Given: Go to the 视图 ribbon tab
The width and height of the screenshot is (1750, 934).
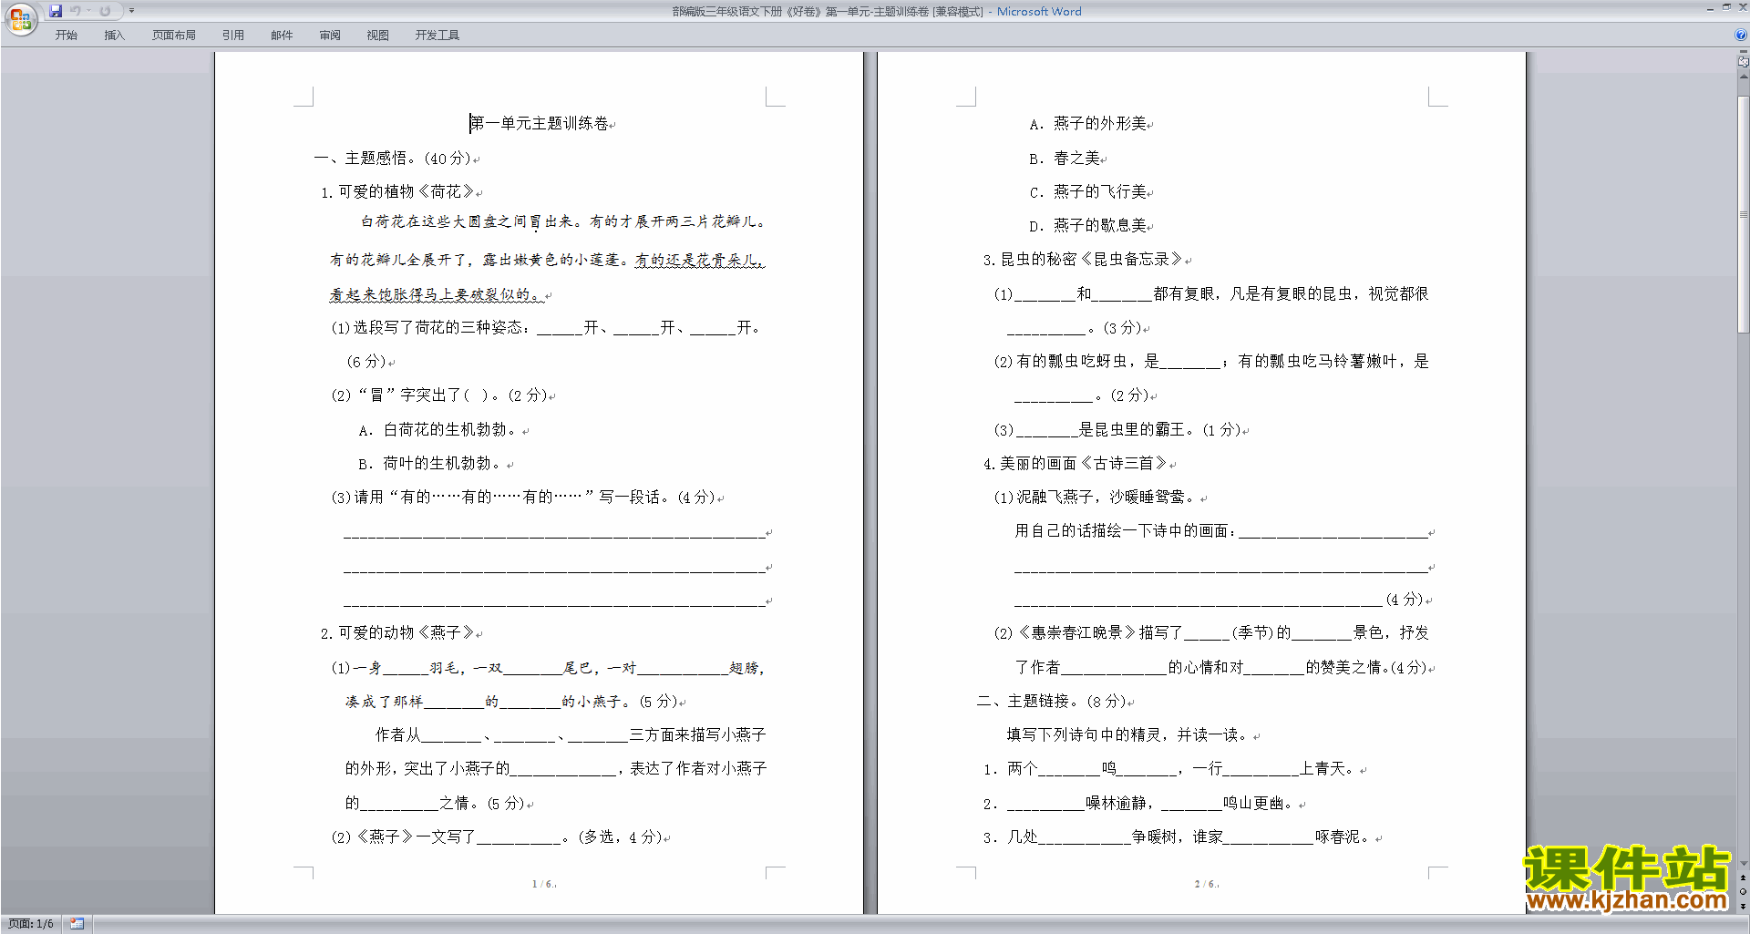Looking at the screenshot, I should click(378, 36).
